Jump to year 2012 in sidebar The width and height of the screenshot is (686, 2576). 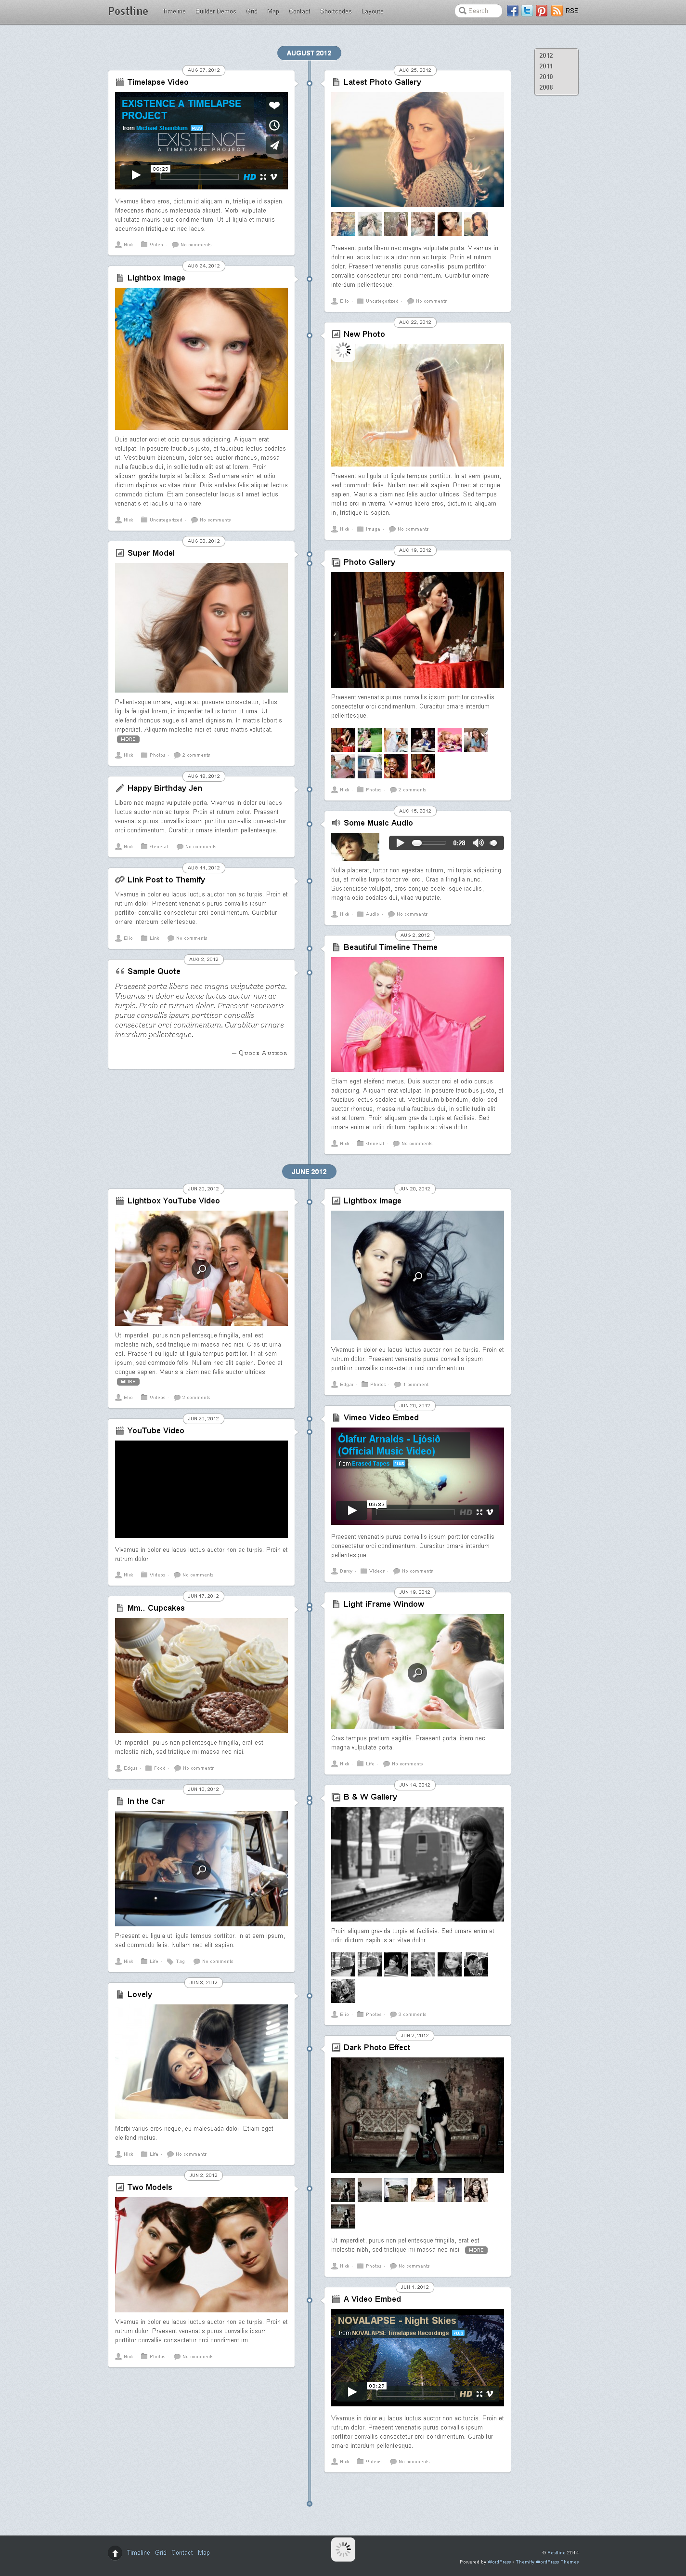click(546, 55)
